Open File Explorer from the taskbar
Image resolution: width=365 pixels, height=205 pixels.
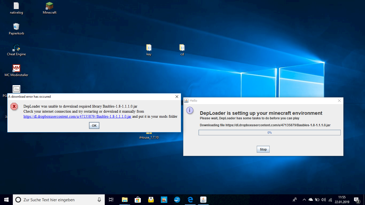pyautogui.click(x=125, y=200)
